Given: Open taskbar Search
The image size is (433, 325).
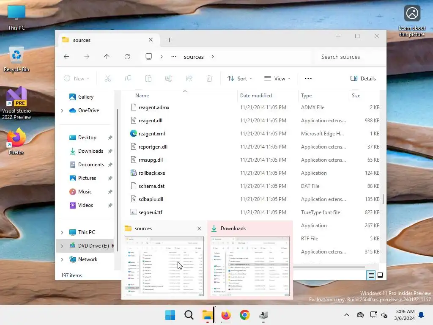Looking at the screenshot, I should click(189, 315).
